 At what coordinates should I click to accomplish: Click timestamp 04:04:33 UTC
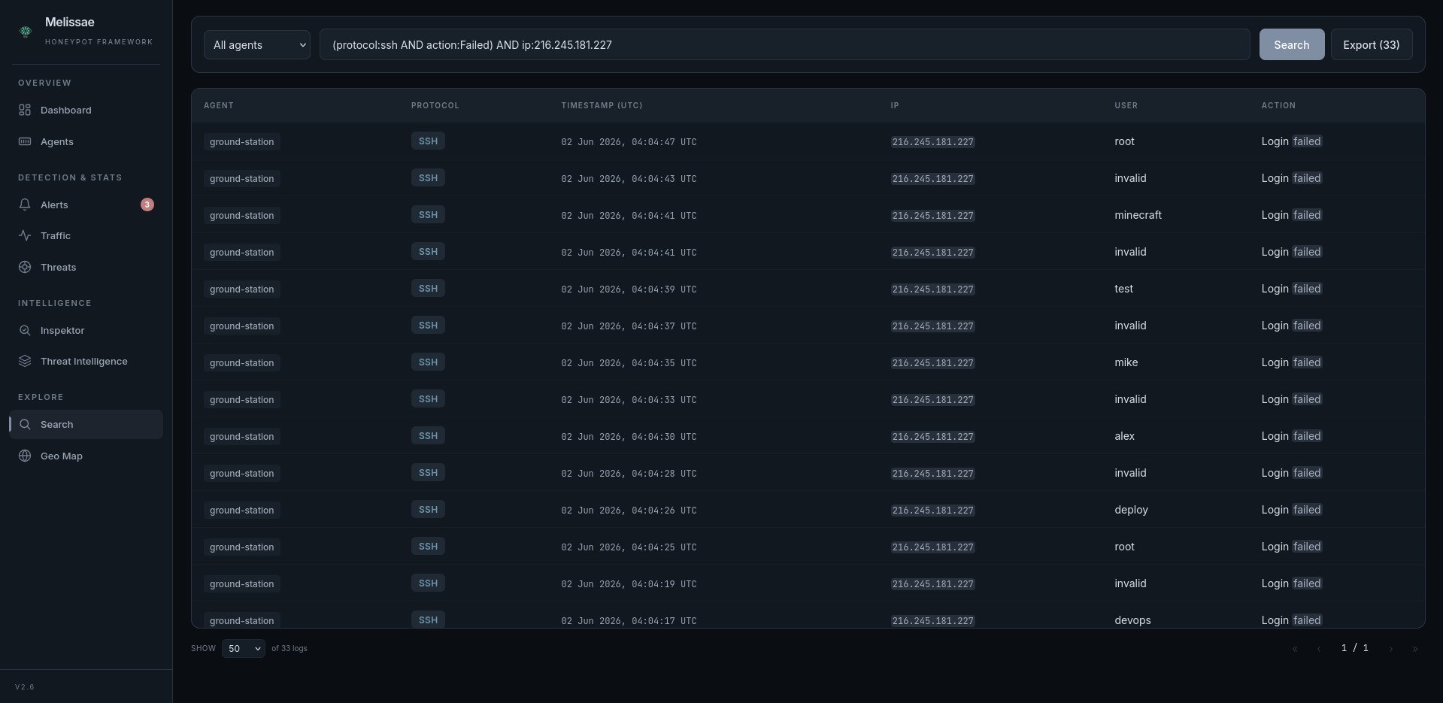pyautogui.click(x=629, y=400)
